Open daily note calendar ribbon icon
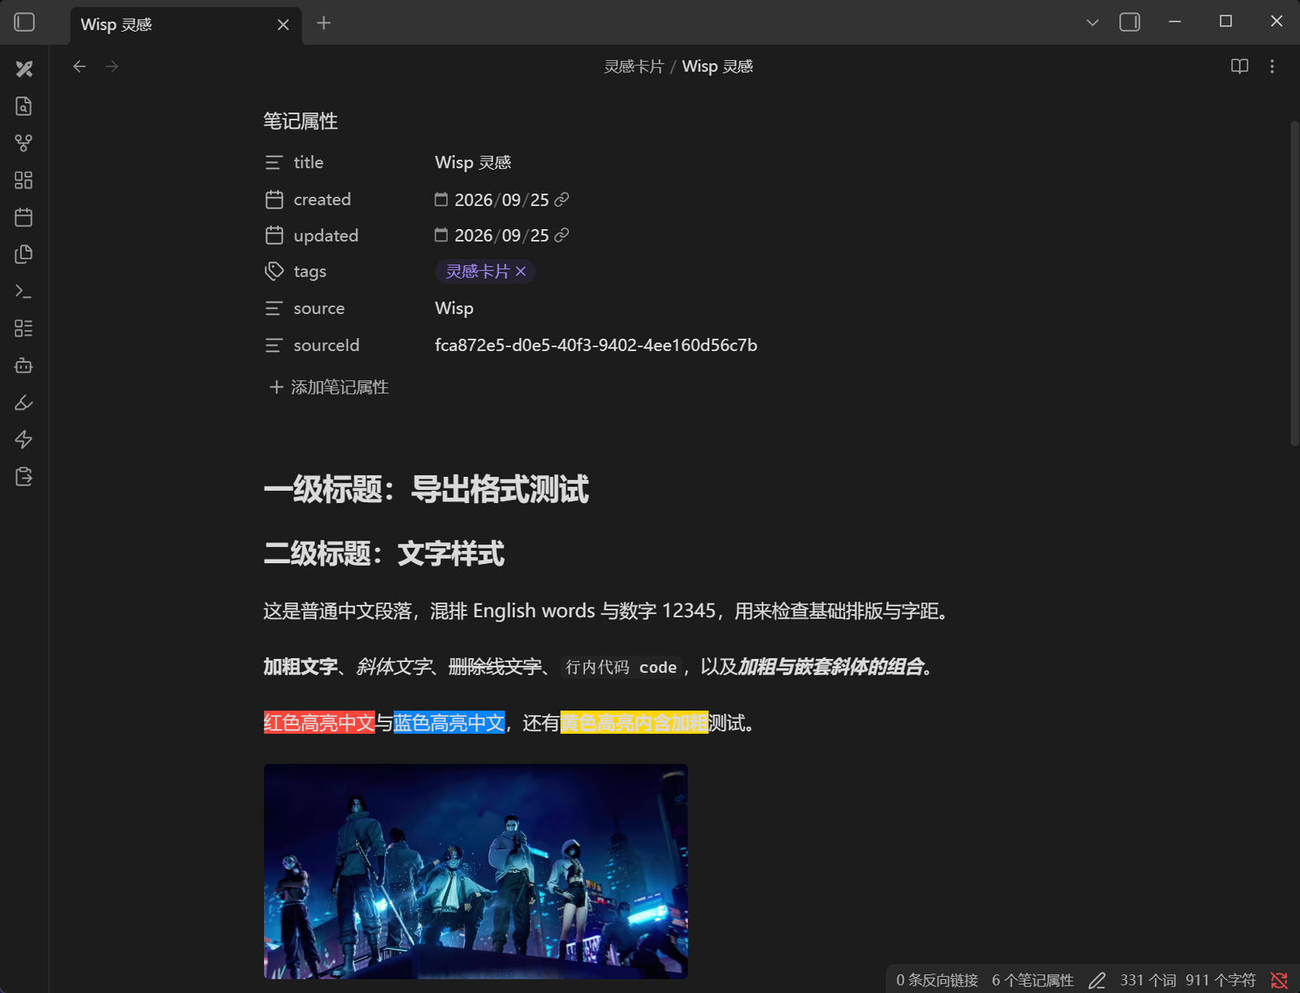 (x=24, y=217)
